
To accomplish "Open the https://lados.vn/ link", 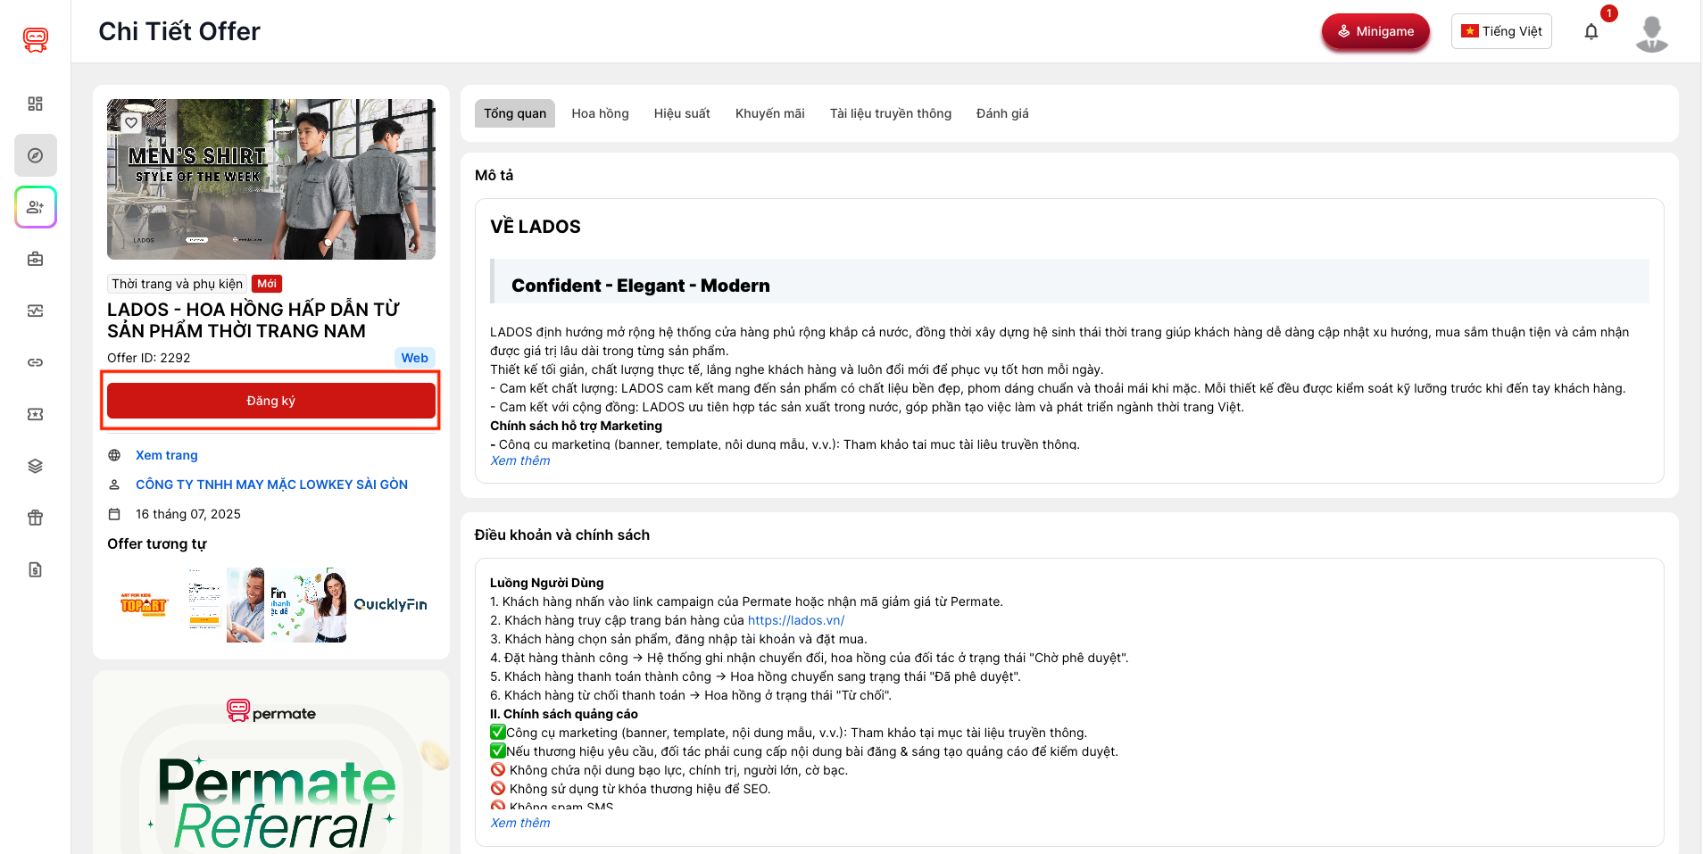I will tap(796, 620).
